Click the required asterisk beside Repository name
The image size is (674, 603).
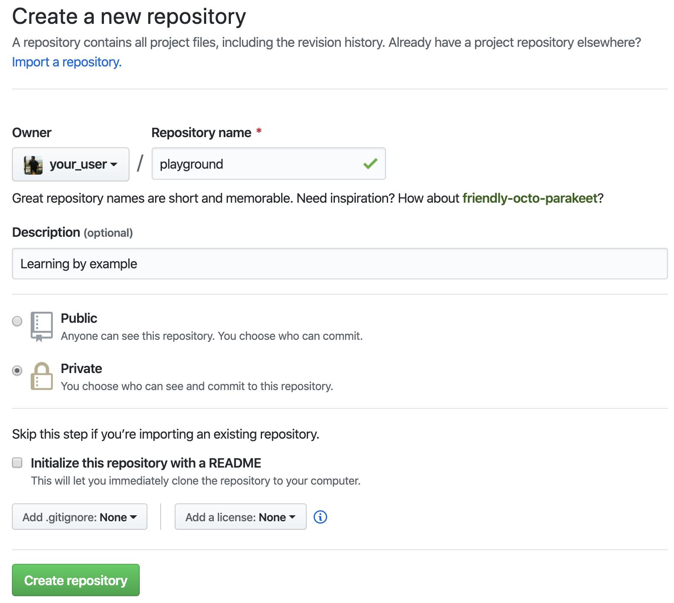click(259, 132)
